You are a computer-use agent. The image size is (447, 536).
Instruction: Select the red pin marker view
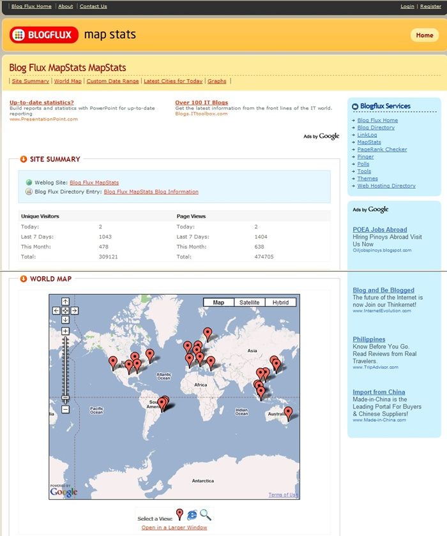point(179,514)
